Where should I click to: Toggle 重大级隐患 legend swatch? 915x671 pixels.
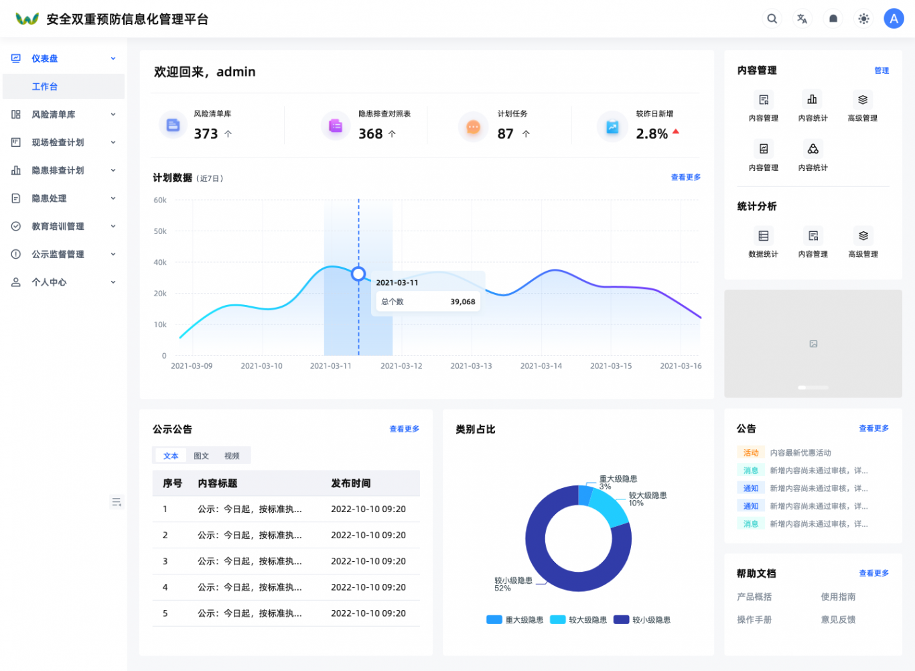tap(494, 620)
